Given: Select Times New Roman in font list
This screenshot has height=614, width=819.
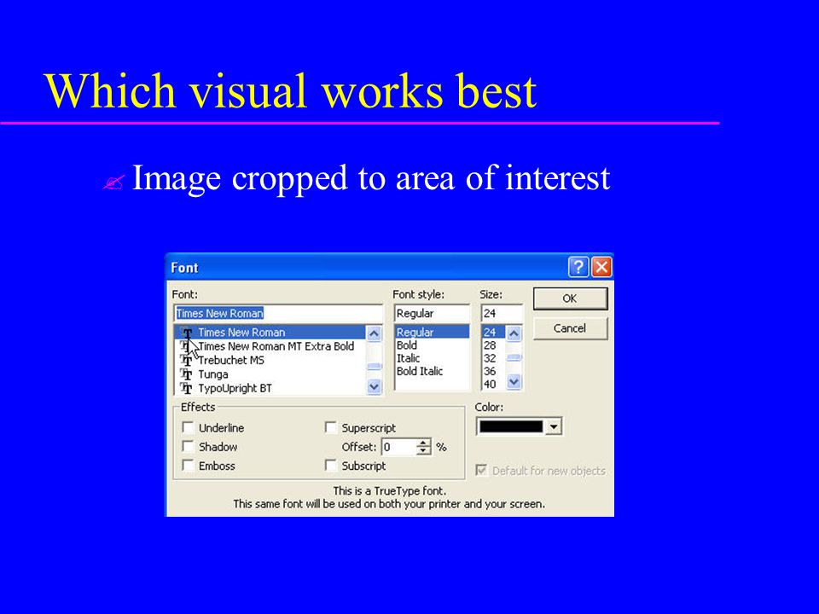Looking at the screenshot, I should coord(270,332).
